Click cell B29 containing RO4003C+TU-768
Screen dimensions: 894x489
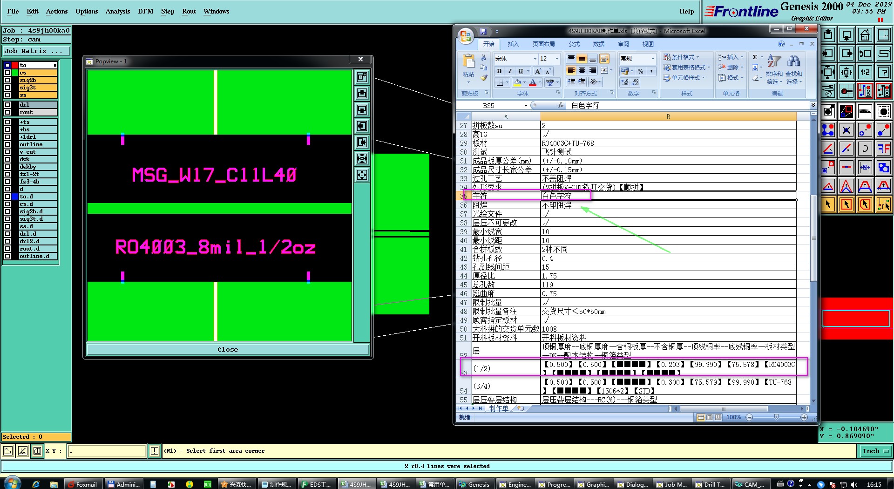point(668,143)
